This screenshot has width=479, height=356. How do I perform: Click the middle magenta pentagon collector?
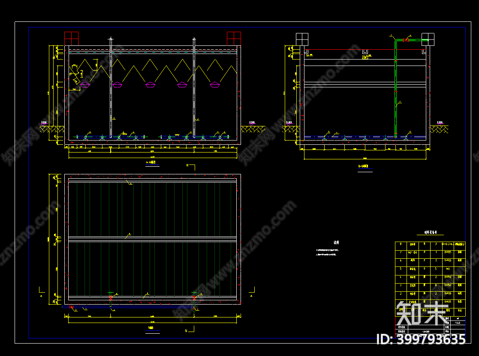[x=150, y=85]
